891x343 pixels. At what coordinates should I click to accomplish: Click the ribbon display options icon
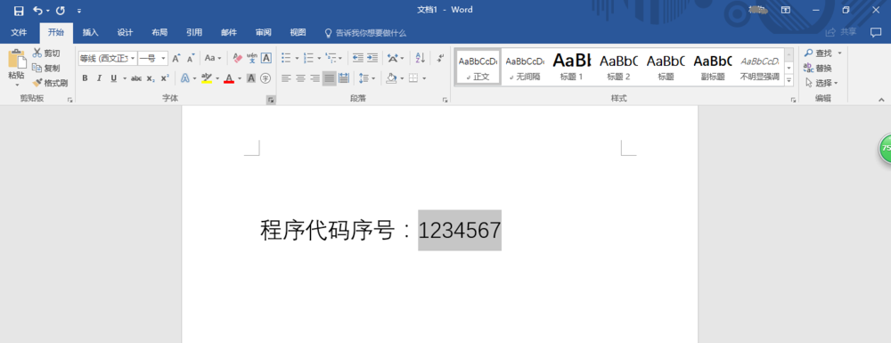[786, 10]
